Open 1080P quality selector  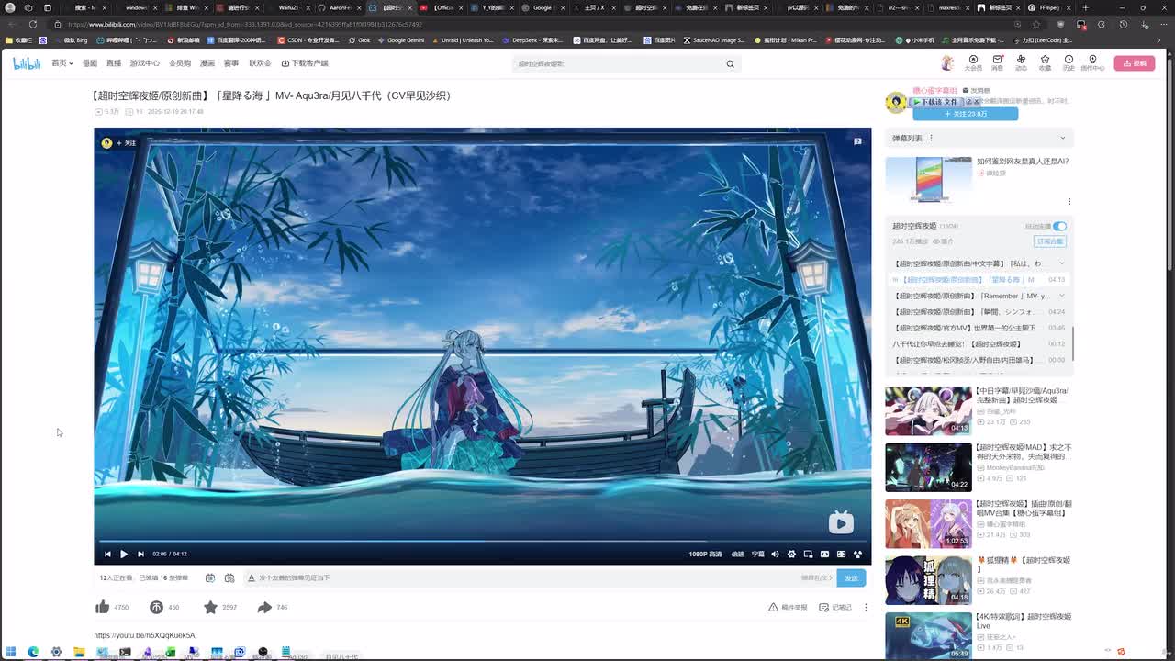(705, 554)
